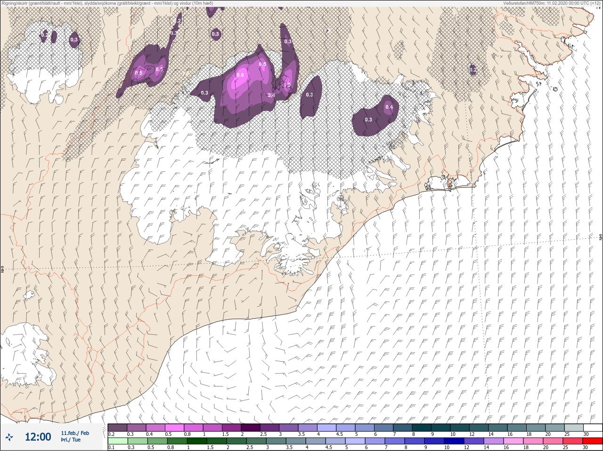
Task: Click the 3.5 label under the lower legend
Action: click(290, 448)
